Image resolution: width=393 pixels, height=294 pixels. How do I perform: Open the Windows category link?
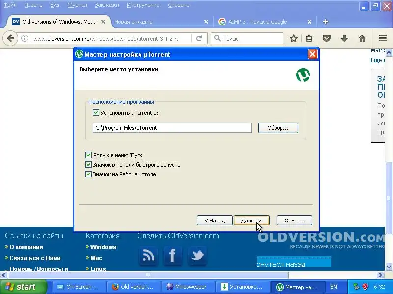103,247
